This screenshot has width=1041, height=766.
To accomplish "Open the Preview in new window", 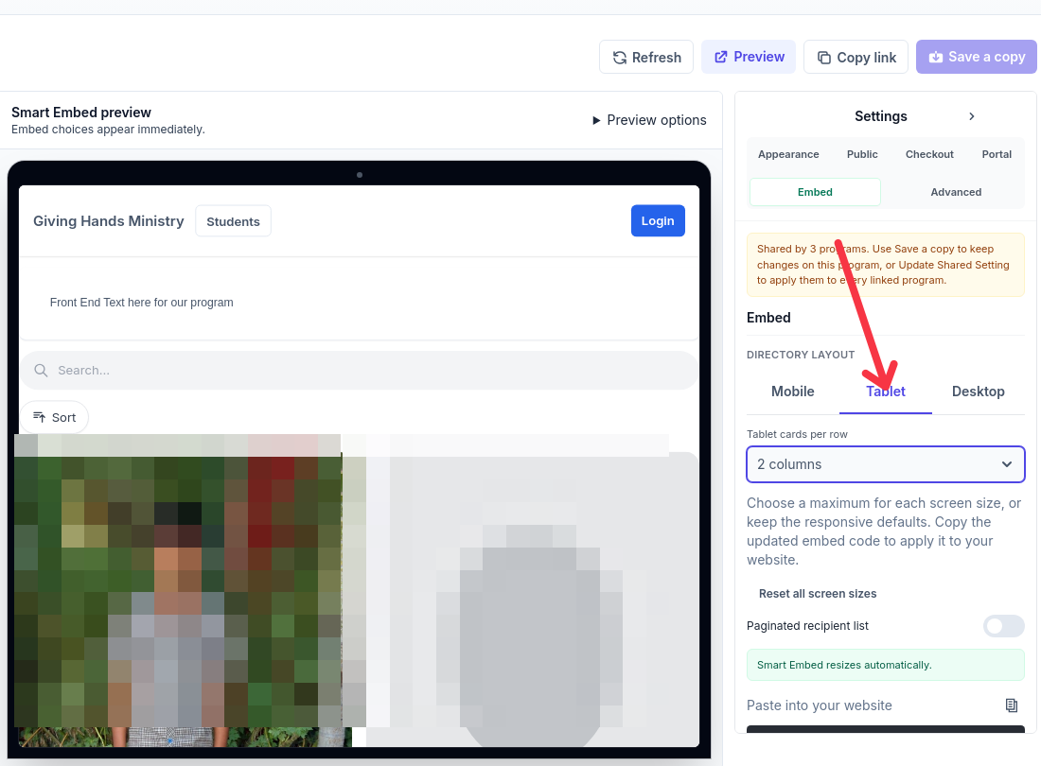I will 749,57.
